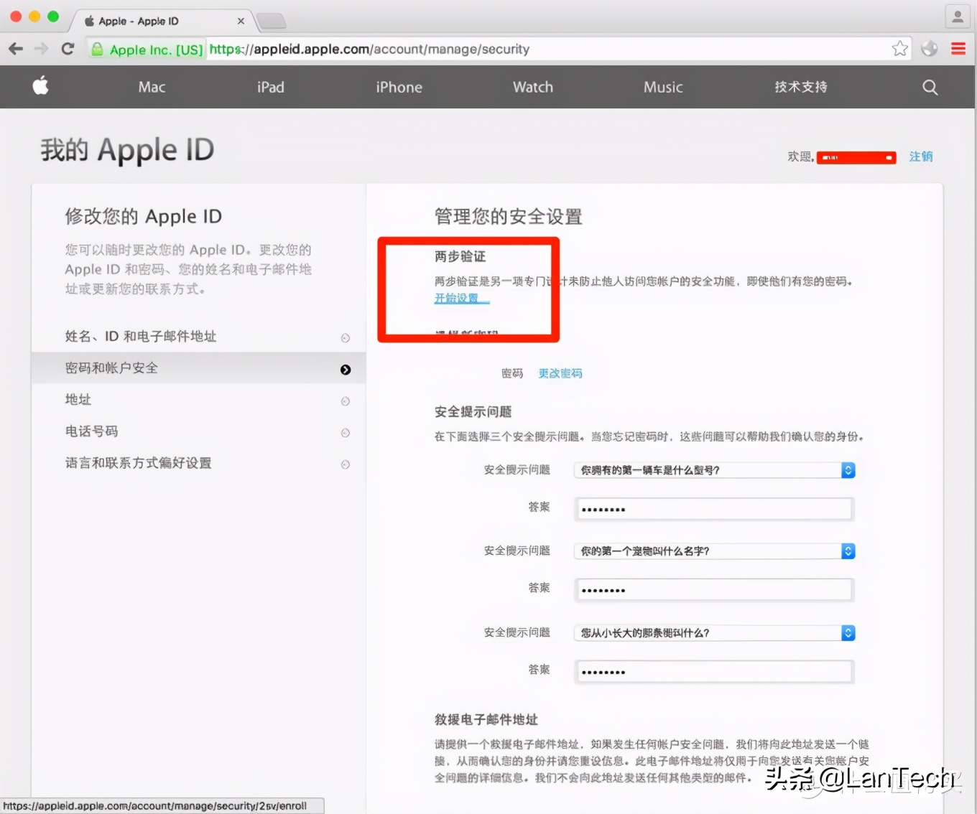Click the user profile icon top right
Viewport: 977px width, 814px height.
957,16
